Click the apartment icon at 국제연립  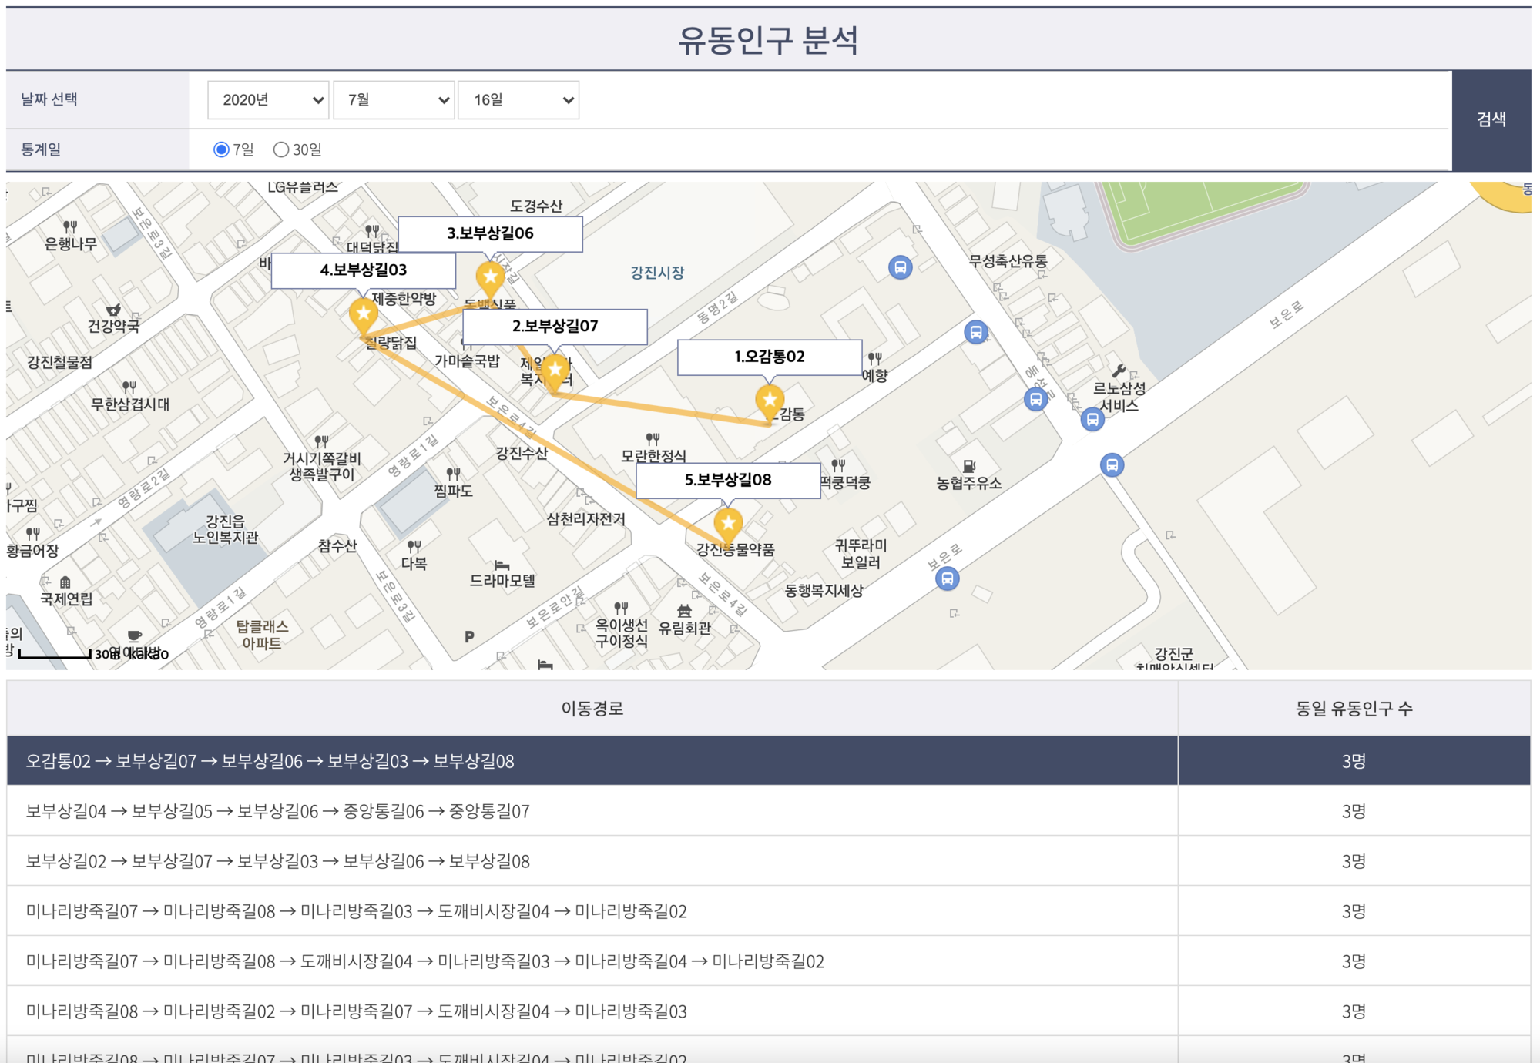coord(65,582)
